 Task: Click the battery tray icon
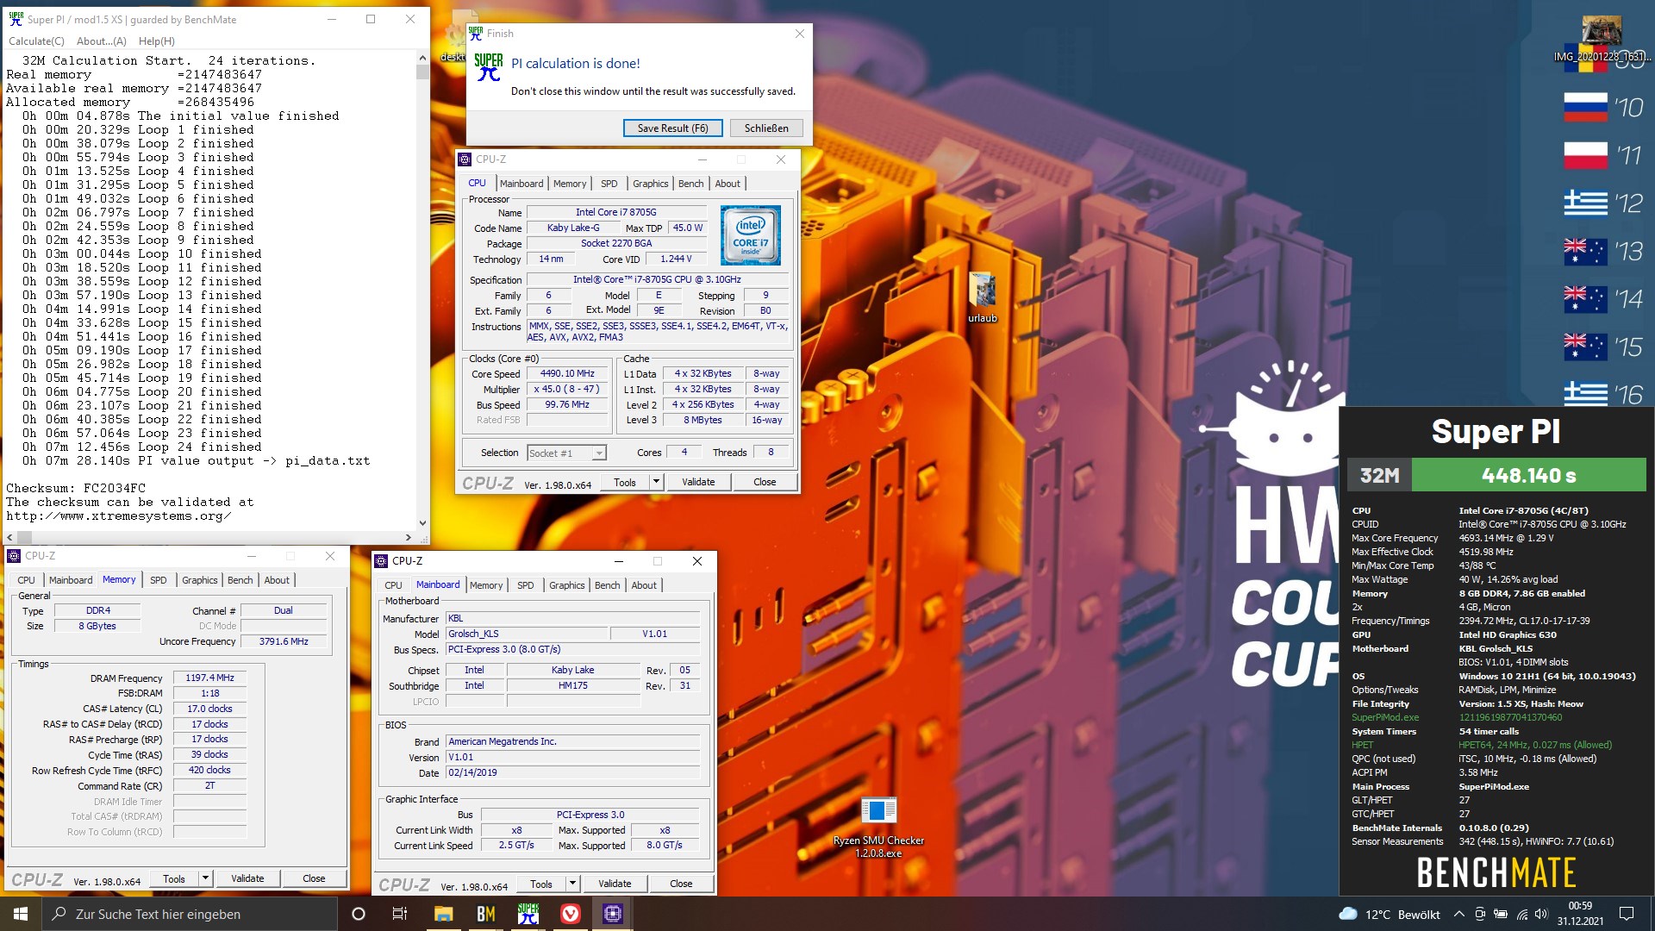click(1501, 915)
